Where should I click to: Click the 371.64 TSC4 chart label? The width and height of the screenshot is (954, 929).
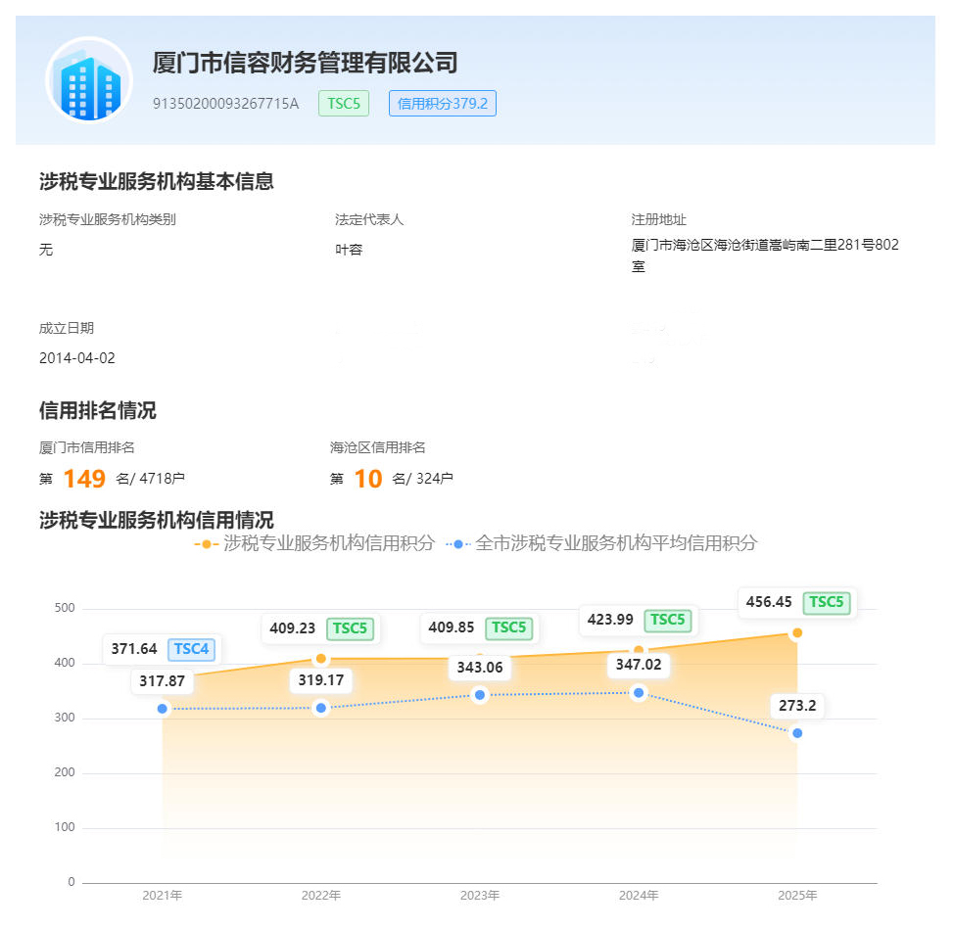163,649
